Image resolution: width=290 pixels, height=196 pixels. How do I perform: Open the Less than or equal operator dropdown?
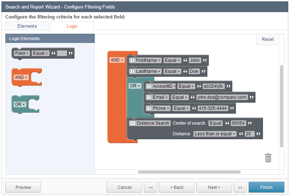[215, 134]
